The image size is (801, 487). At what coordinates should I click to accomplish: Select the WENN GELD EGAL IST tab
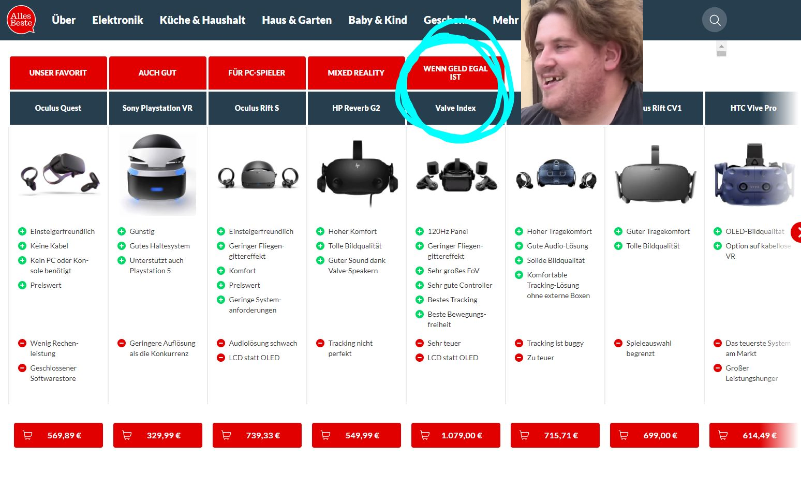click(x=455, y=73)
